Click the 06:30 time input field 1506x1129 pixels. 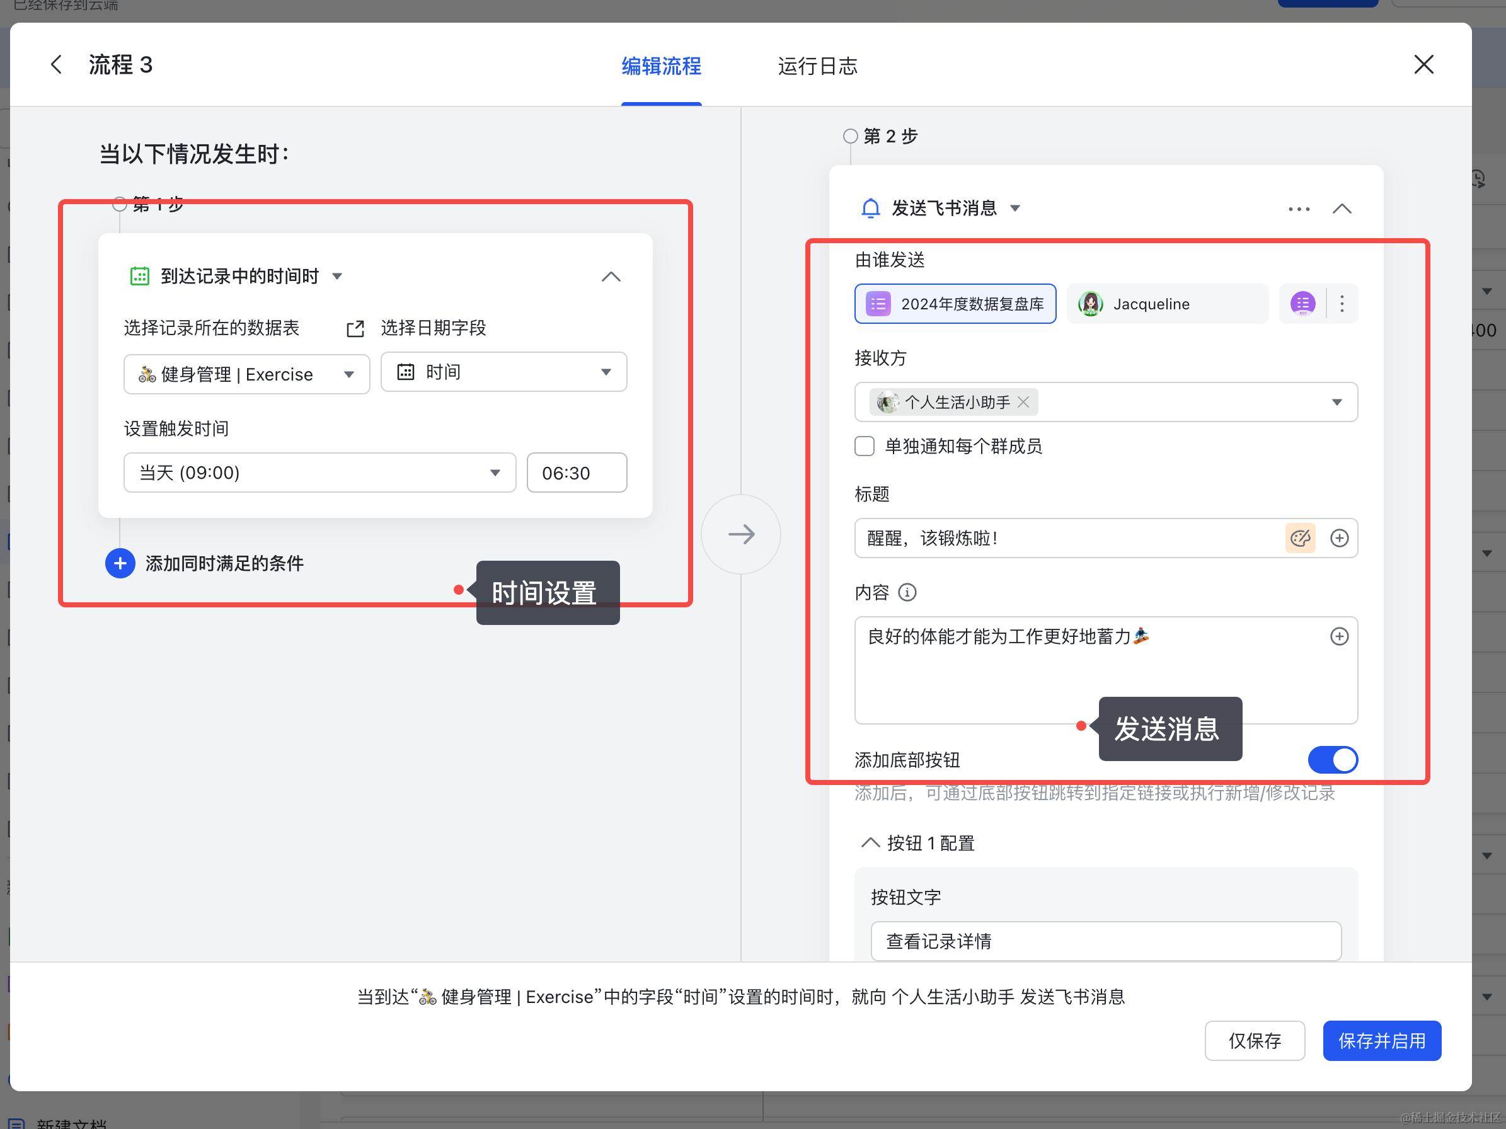576,473
